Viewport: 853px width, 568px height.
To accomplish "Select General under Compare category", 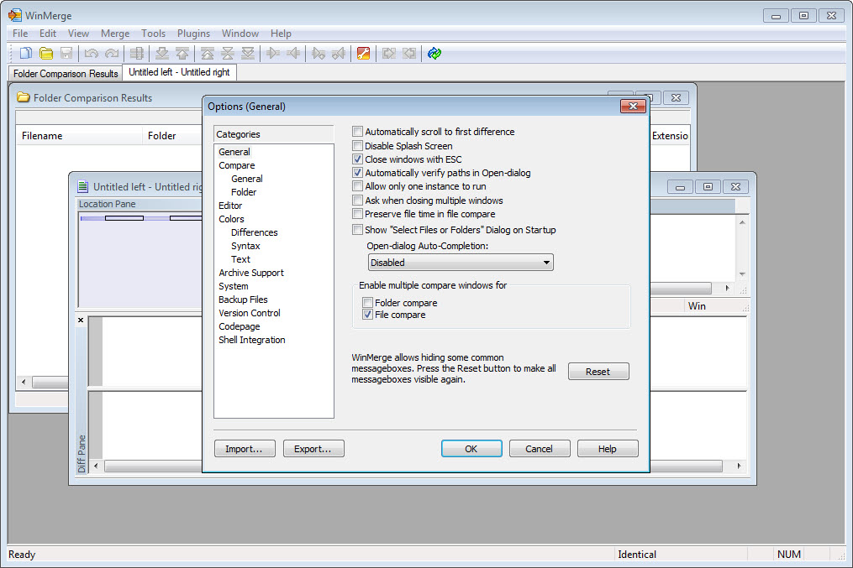I will tap(247, 179).
